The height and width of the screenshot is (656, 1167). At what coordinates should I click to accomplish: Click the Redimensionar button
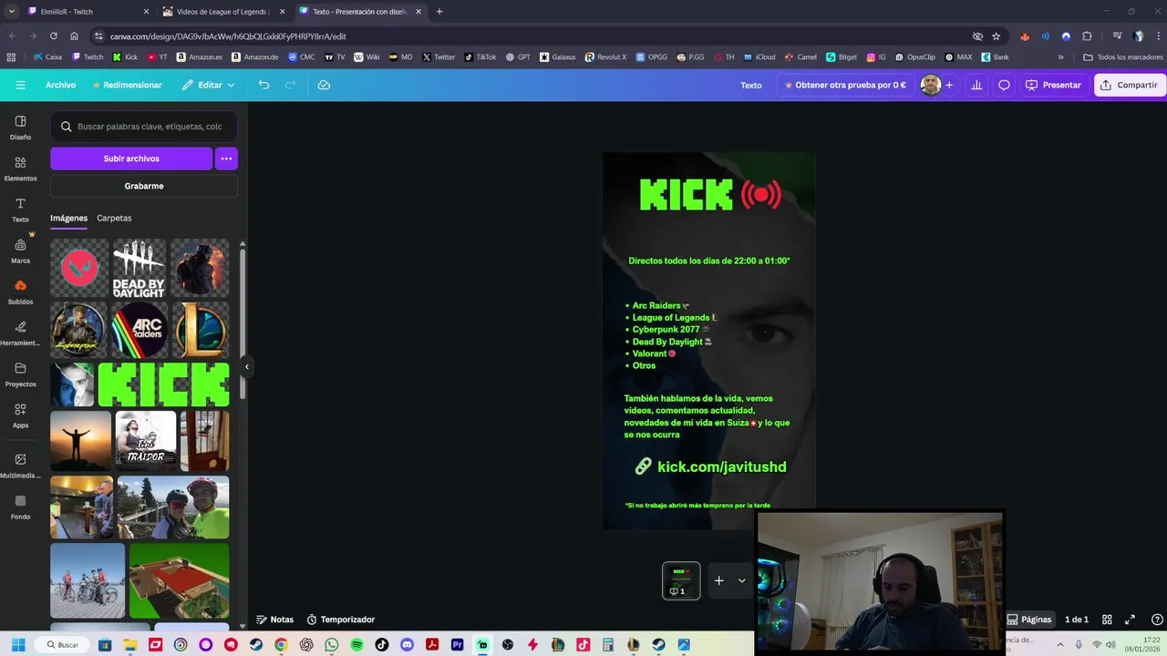tap(127, 85)
